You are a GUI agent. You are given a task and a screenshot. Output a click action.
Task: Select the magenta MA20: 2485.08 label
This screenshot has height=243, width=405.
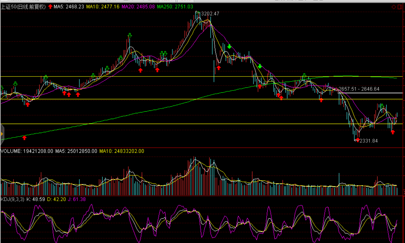(x=138, y=7)
